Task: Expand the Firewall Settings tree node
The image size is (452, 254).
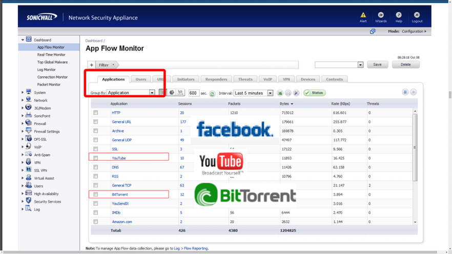Action: [x=23, y=131]
